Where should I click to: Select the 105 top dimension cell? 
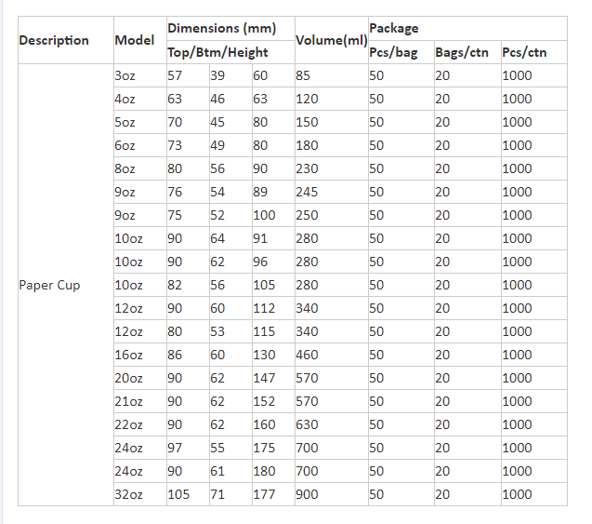(x=188, y=494)
